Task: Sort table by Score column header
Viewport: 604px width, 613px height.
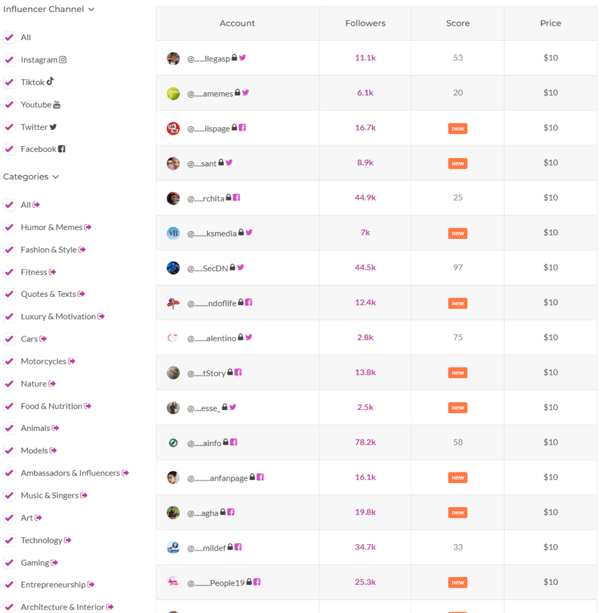Action: pos(457,23)
